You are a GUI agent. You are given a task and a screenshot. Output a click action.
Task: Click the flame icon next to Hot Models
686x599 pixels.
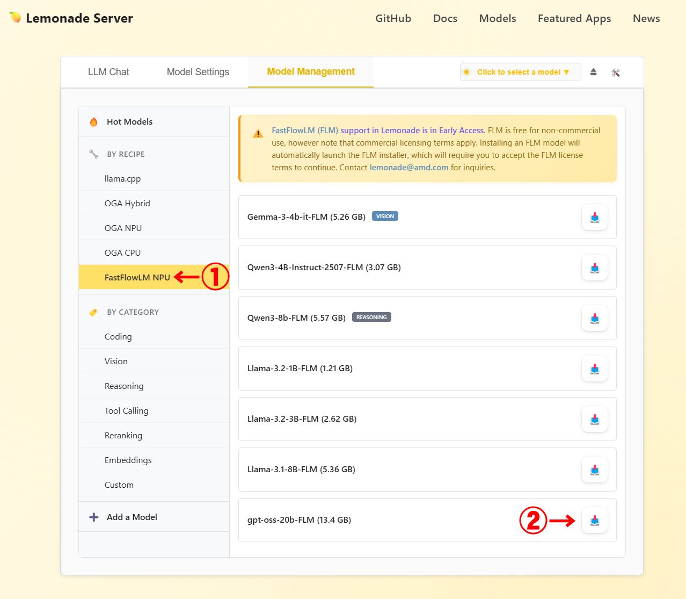coord(93,121)
